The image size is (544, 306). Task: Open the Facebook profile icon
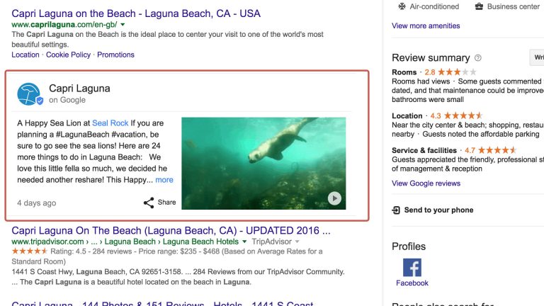click(412, 268)
